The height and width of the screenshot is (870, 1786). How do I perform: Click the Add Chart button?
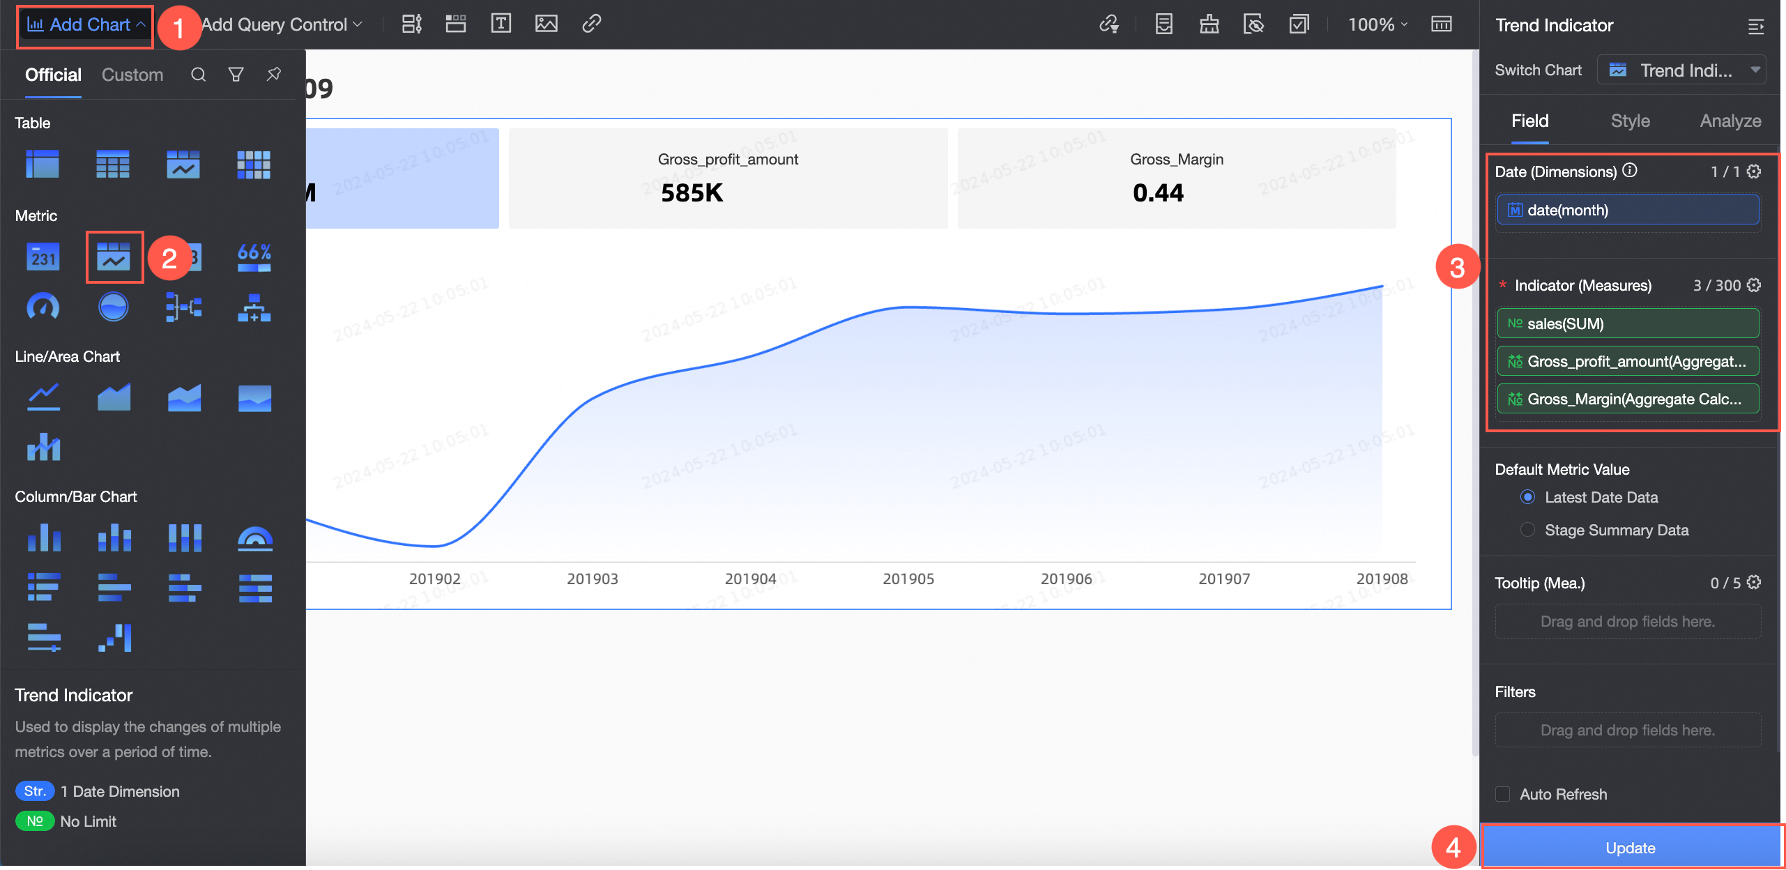(x=85, y=24)
